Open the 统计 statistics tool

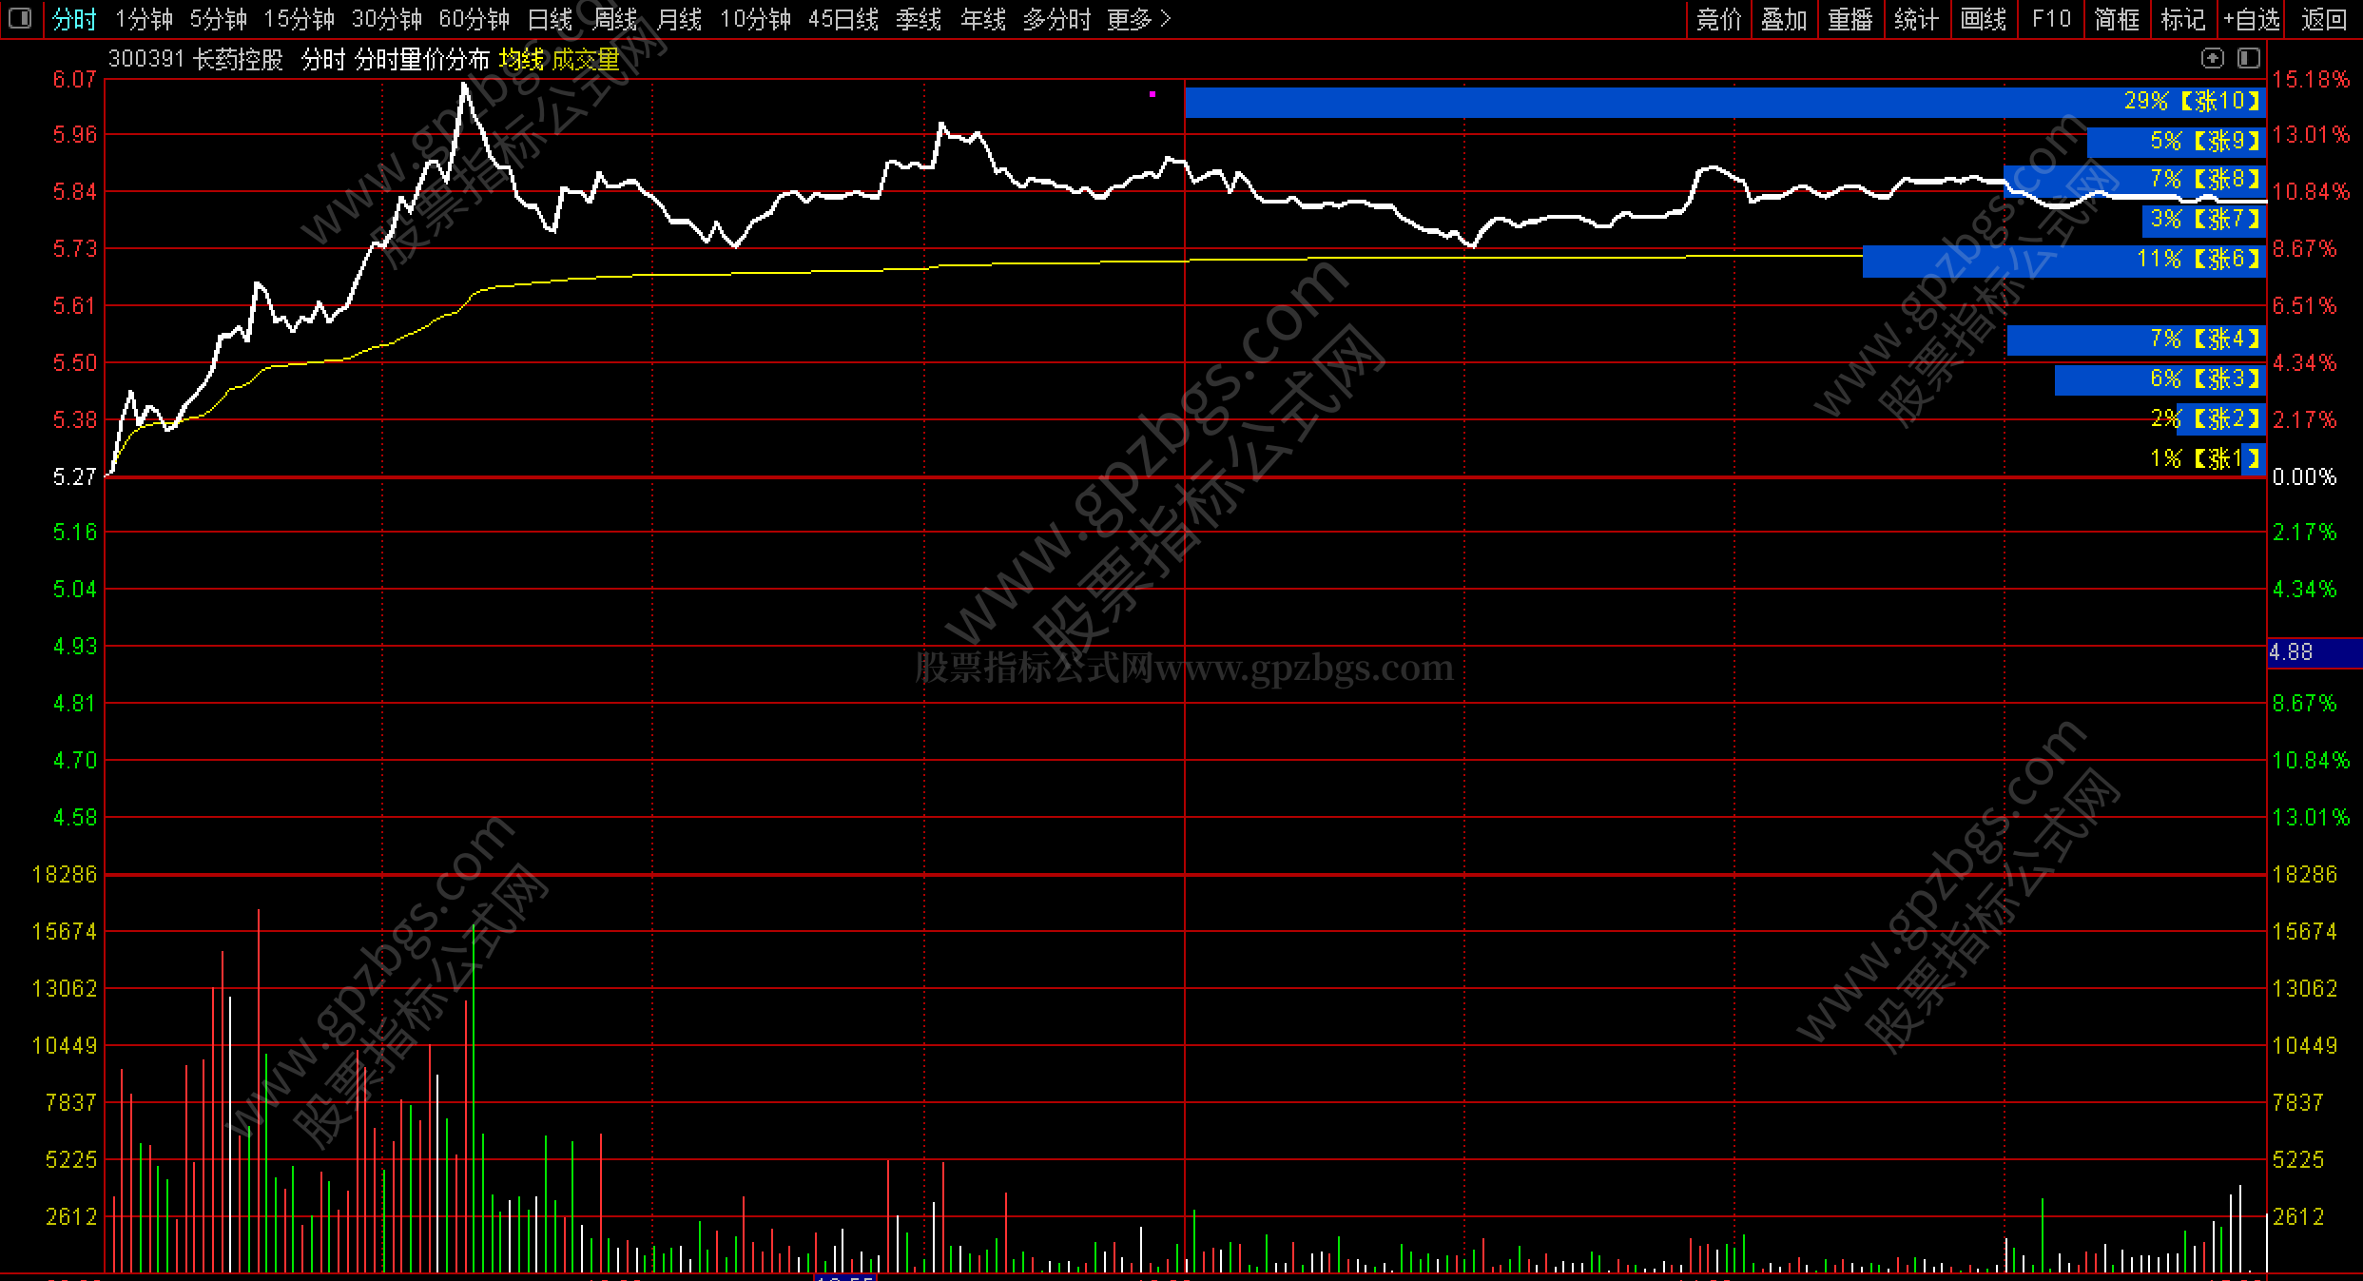pyautogui.click(x=1916, y=19)
